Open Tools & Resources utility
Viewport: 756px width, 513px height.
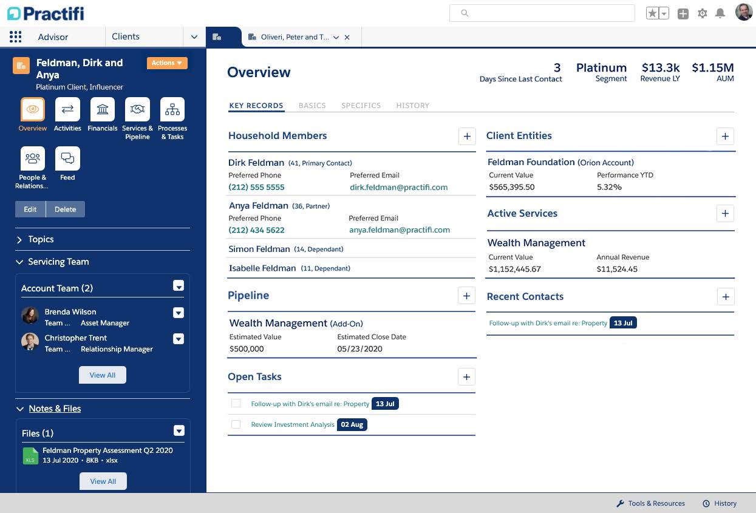(x=650, y=503)
